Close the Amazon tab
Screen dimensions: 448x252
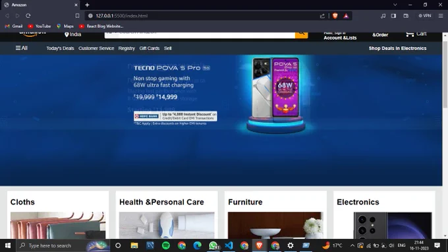pyautogui.click(x=76, y=5)
